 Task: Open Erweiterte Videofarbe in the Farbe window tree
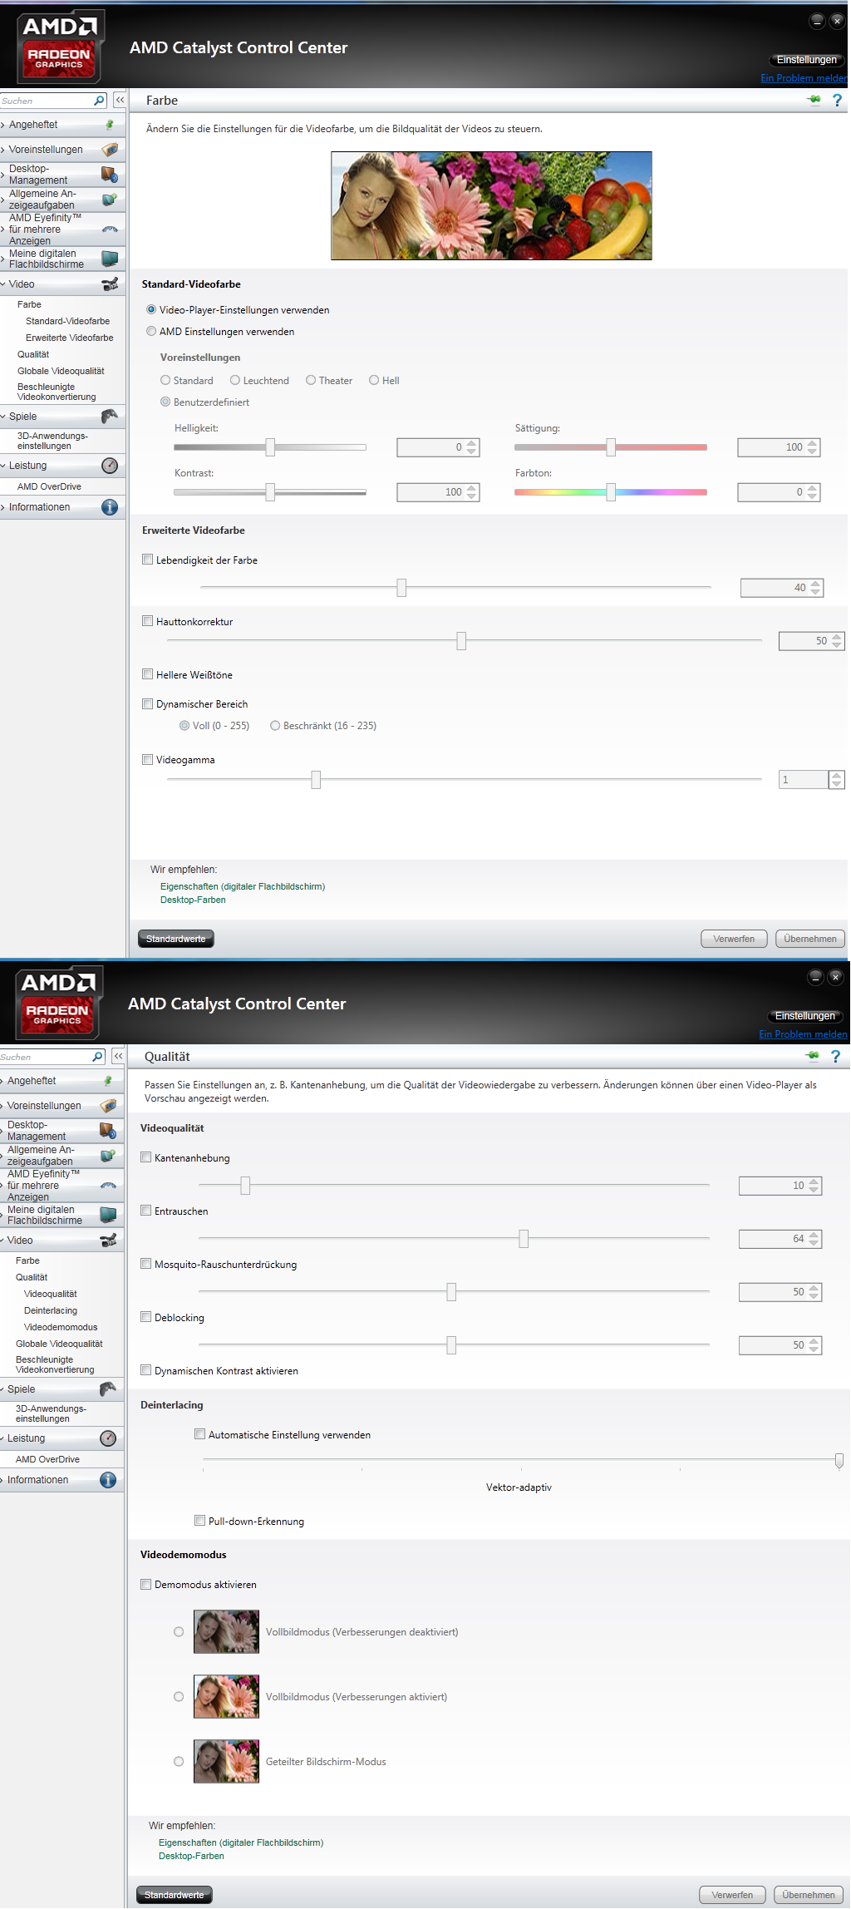click(x=69, y=338)
